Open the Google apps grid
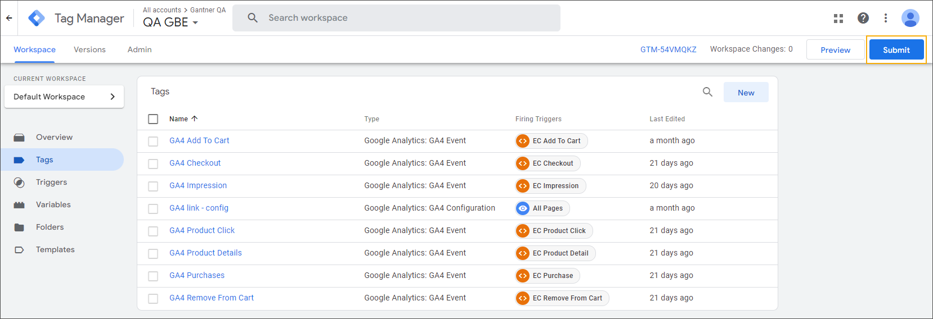The image size is (933, 319). pos(838,18)
